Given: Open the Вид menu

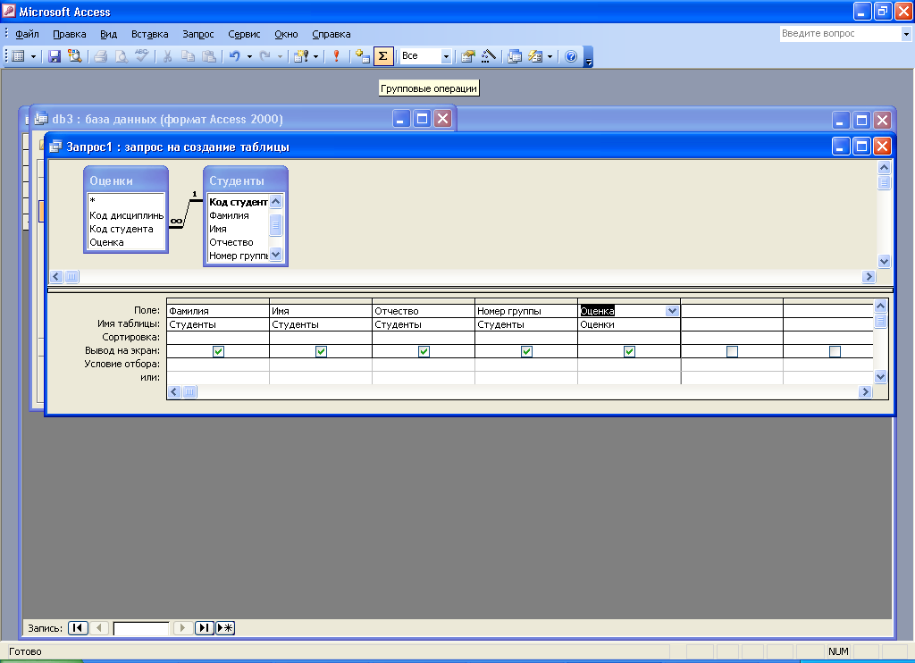Looking at the screenshot, I should point(108,34).
